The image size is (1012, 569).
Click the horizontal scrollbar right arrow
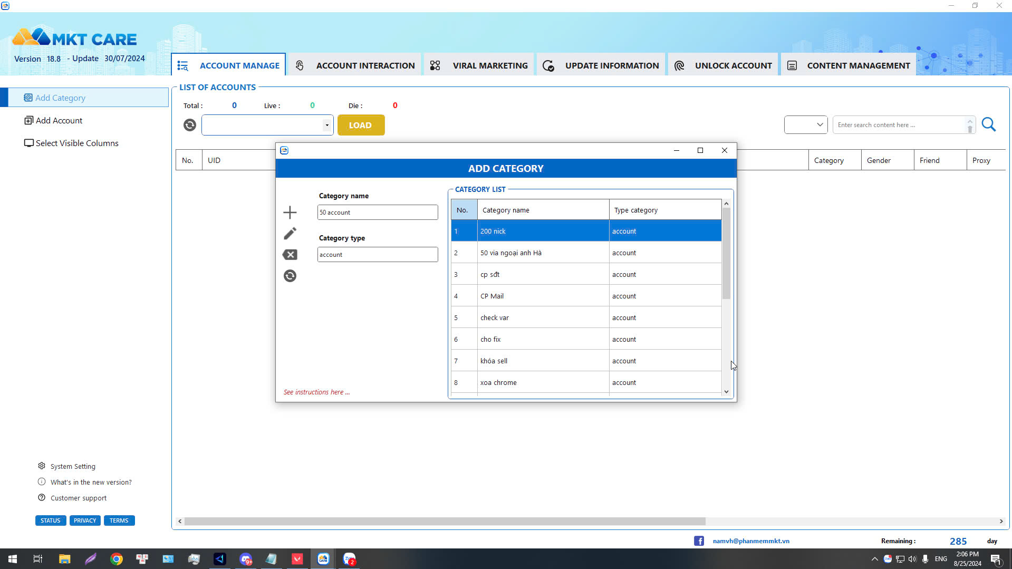point(1001,522)
